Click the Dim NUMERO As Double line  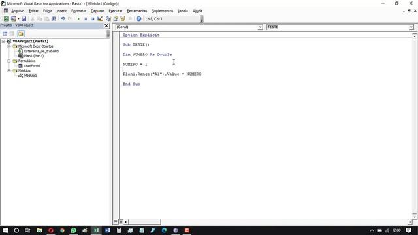[x=147, y=54]
